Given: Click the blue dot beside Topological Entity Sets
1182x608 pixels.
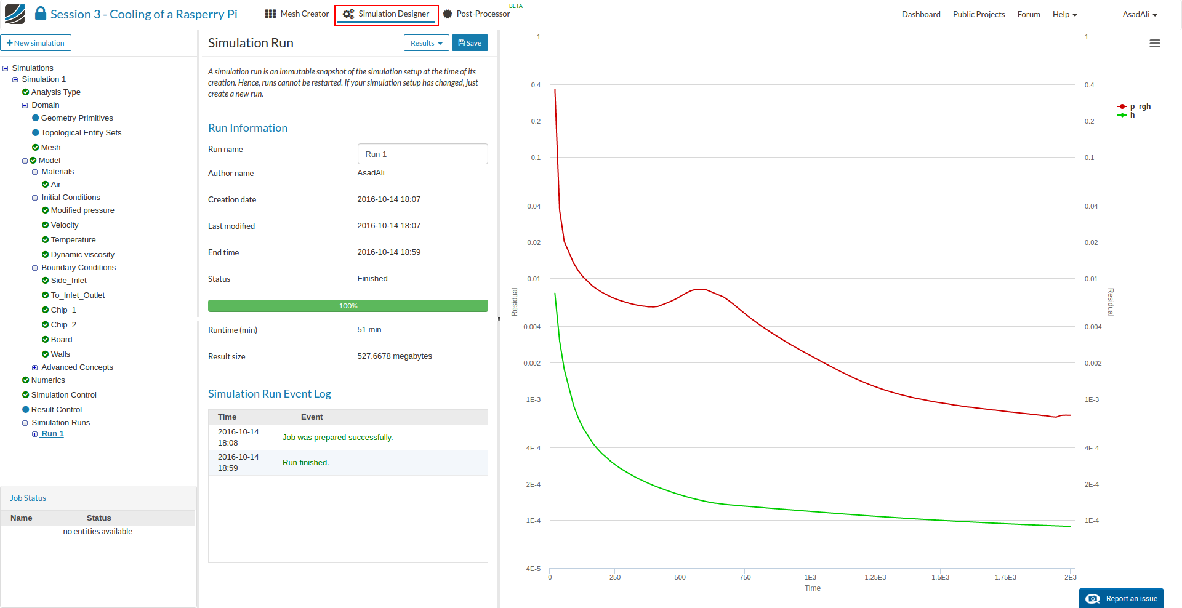Looking at the screenshot, I should tap(36, 133).
